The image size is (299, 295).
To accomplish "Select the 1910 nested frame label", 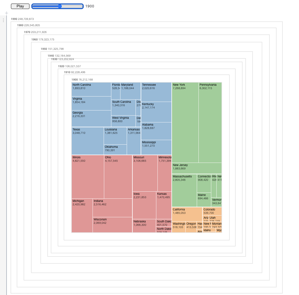I will (67, 72).
